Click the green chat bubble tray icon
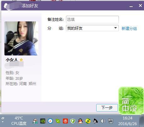This screenshot has width=144, height=127. click(x=58, y=121)
